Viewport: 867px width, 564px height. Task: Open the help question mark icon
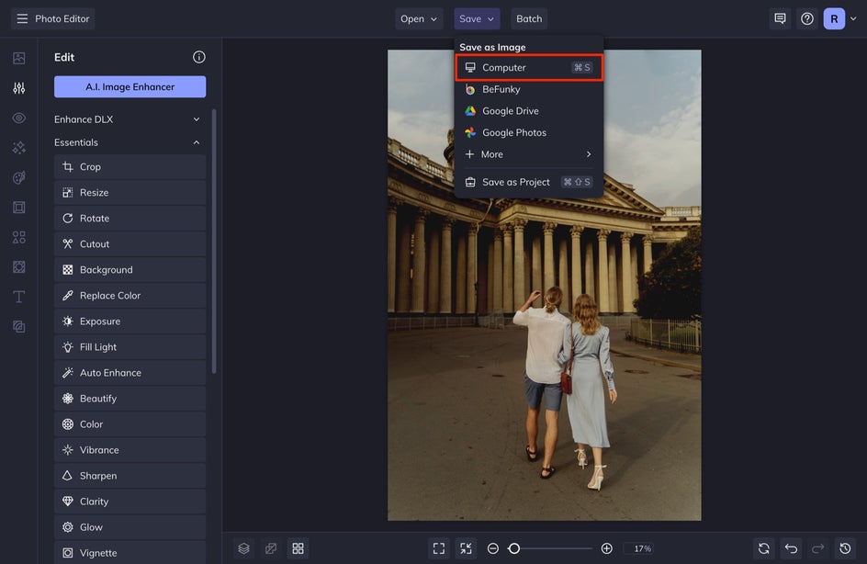click(x=806, y=18)
